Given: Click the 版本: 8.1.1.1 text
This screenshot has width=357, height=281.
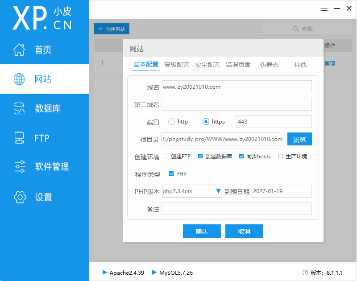Looking at the screenshot, I should [327, 273].
